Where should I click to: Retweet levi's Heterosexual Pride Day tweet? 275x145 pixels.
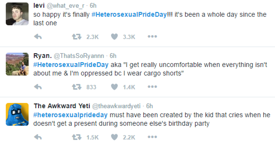pos(77,37)
